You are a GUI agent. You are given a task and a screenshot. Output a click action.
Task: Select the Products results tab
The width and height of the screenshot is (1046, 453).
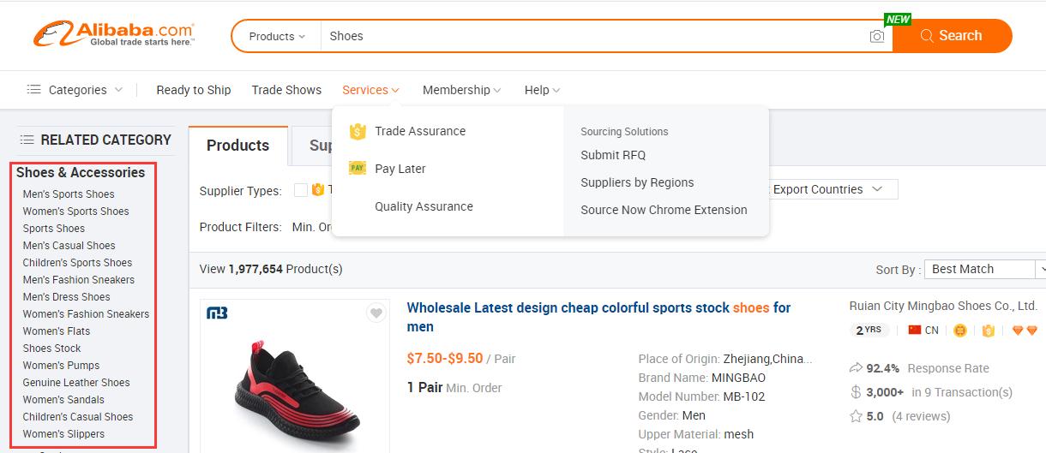pos(237,145)
